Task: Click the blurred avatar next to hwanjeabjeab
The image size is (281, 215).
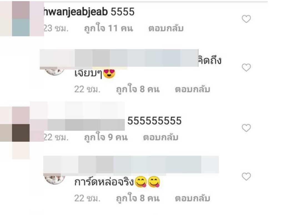Action: 22,19
